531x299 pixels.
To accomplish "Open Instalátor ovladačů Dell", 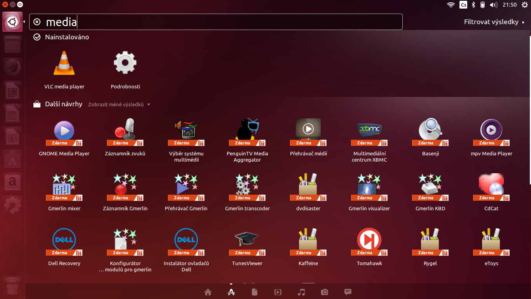I will tap(186, 250).
